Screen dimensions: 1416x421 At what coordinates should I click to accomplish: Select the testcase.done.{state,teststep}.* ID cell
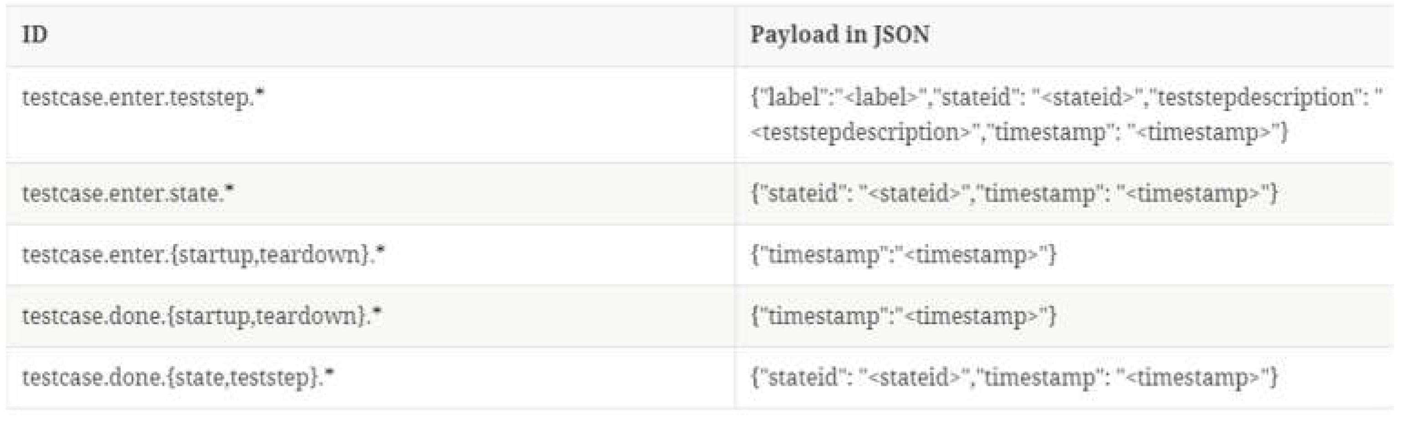178,378
